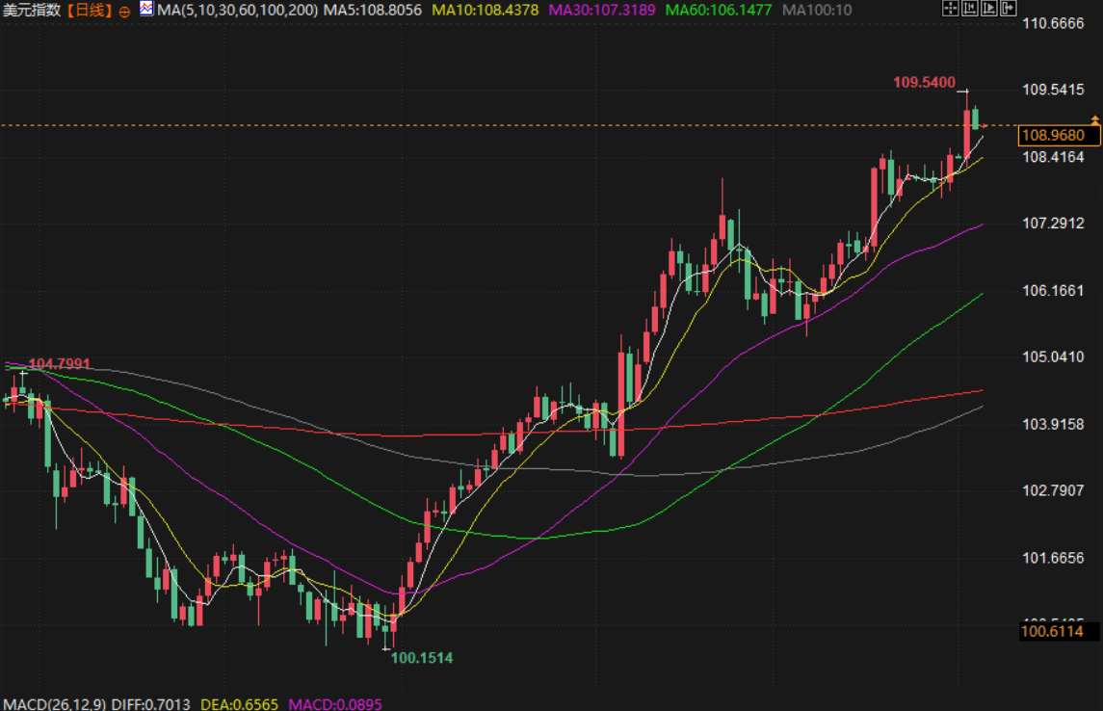This screenshot has width=1103, height=711.
Task: Click the orange double-arrow icon above price tag
Action: pos(1094,118)
